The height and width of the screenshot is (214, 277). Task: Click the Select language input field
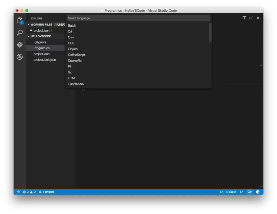(x=138, y=18)
